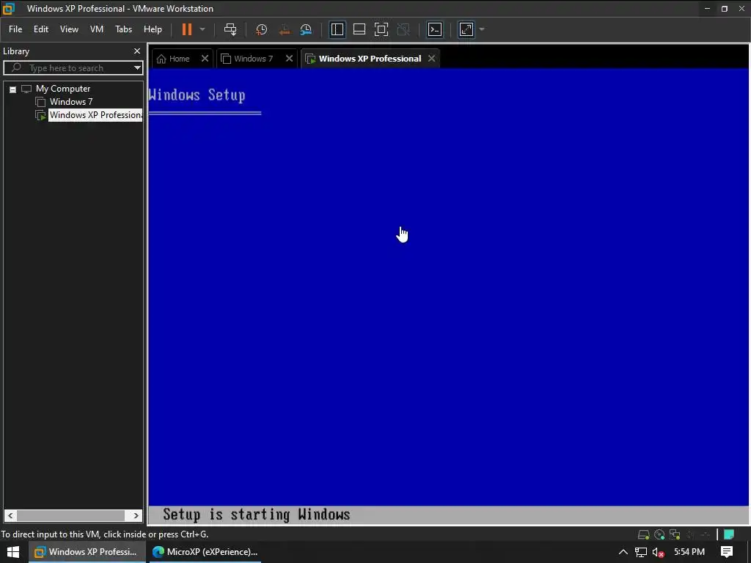Click library scrollbar right arrow
Screen dimensions: 751x563
(136, 515)
